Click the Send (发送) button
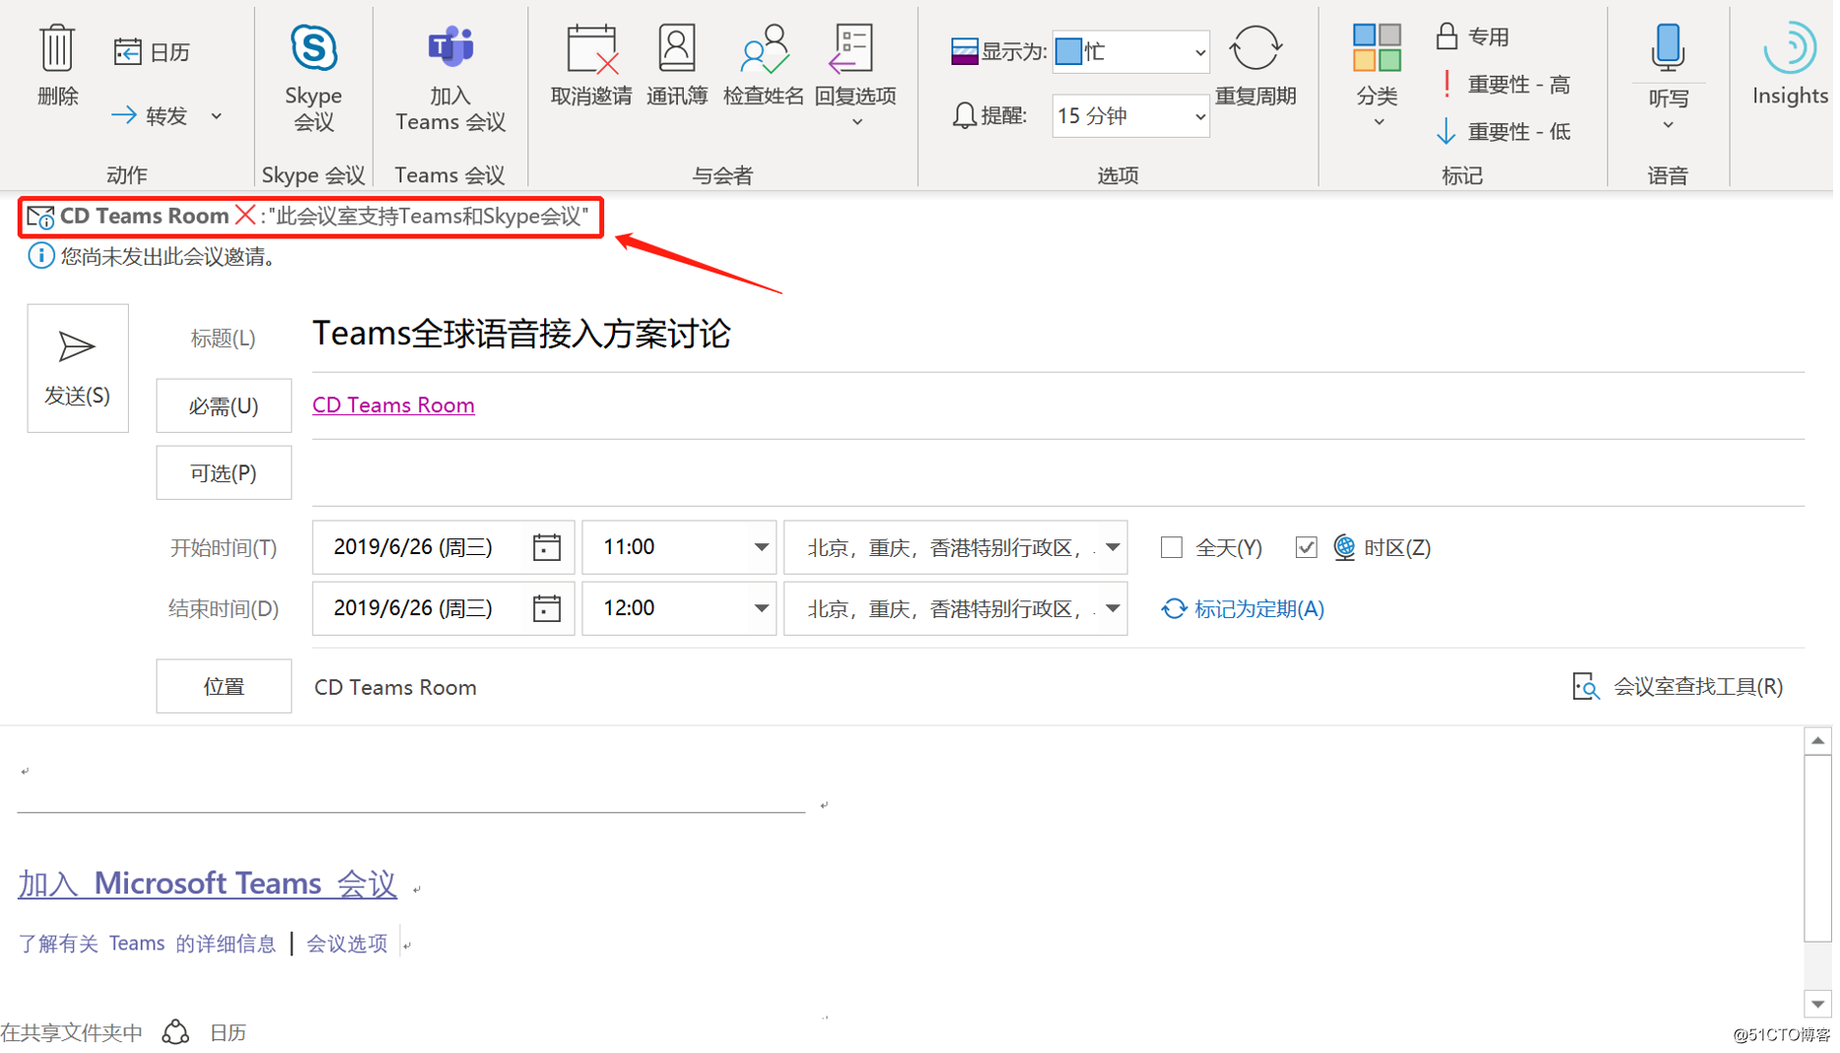Screen dimensions: 1840x1053 (x=78, y=369)
